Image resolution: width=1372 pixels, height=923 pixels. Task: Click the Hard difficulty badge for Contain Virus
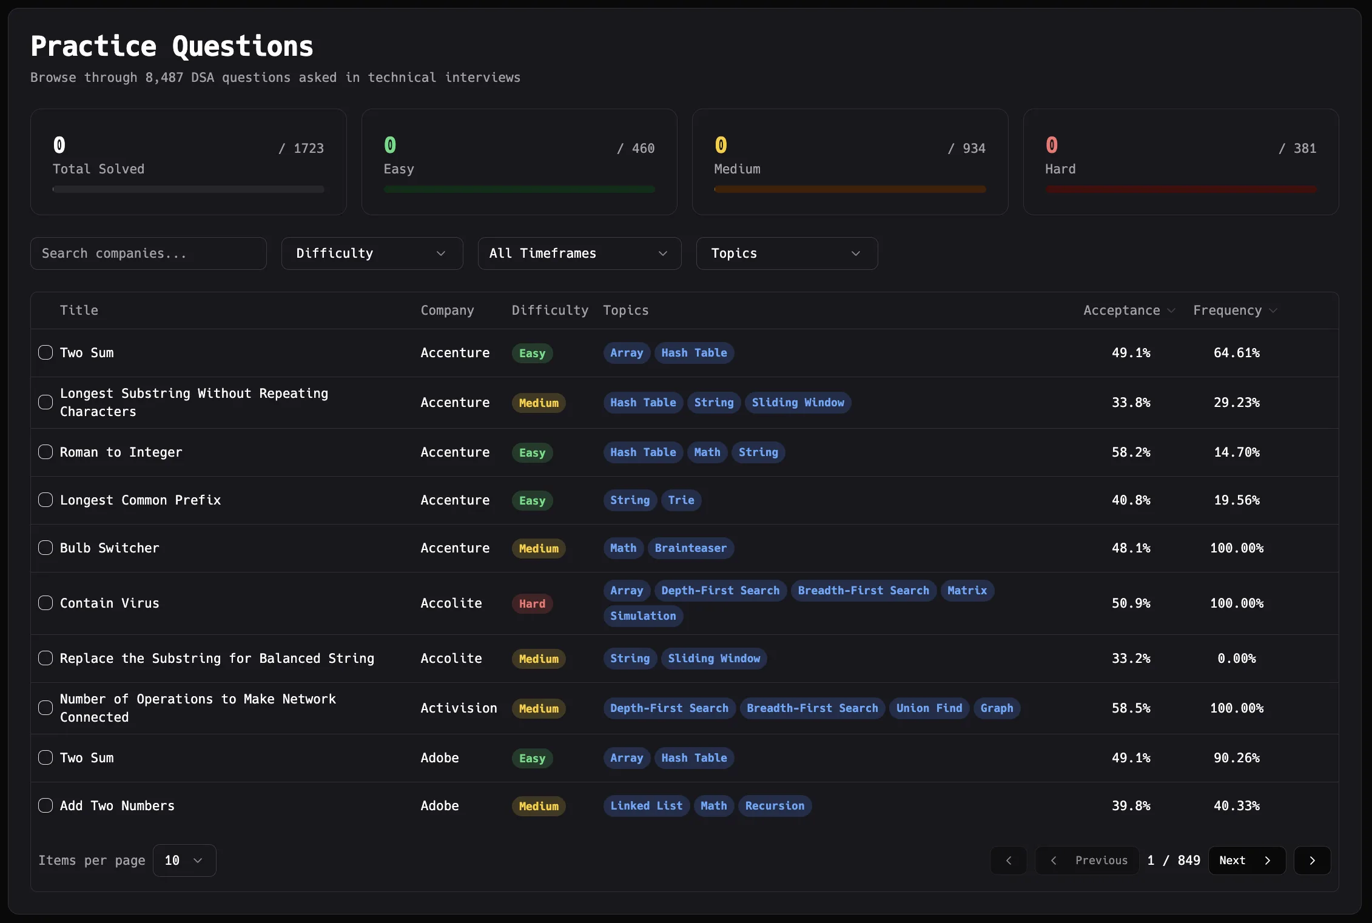[532, 603]
